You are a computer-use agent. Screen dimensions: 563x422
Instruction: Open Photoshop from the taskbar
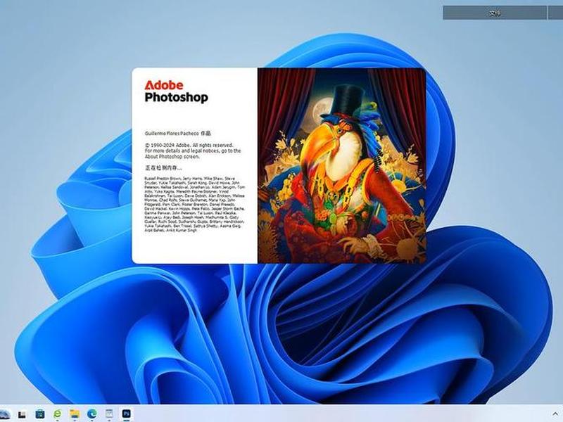pyautogui.click(x=126, y=414)
